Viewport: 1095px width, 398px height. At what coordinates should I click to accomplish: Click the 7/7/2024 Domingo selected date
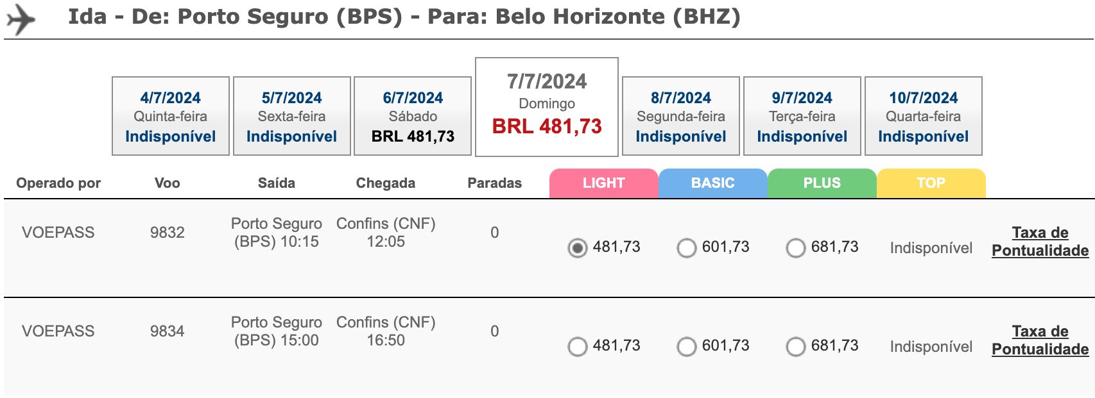click(547, 107)
